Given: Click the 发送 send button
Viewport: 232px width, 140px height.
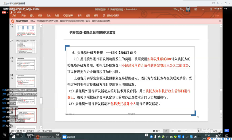Looking at the screenshot, I should click(x=57, y=135).
